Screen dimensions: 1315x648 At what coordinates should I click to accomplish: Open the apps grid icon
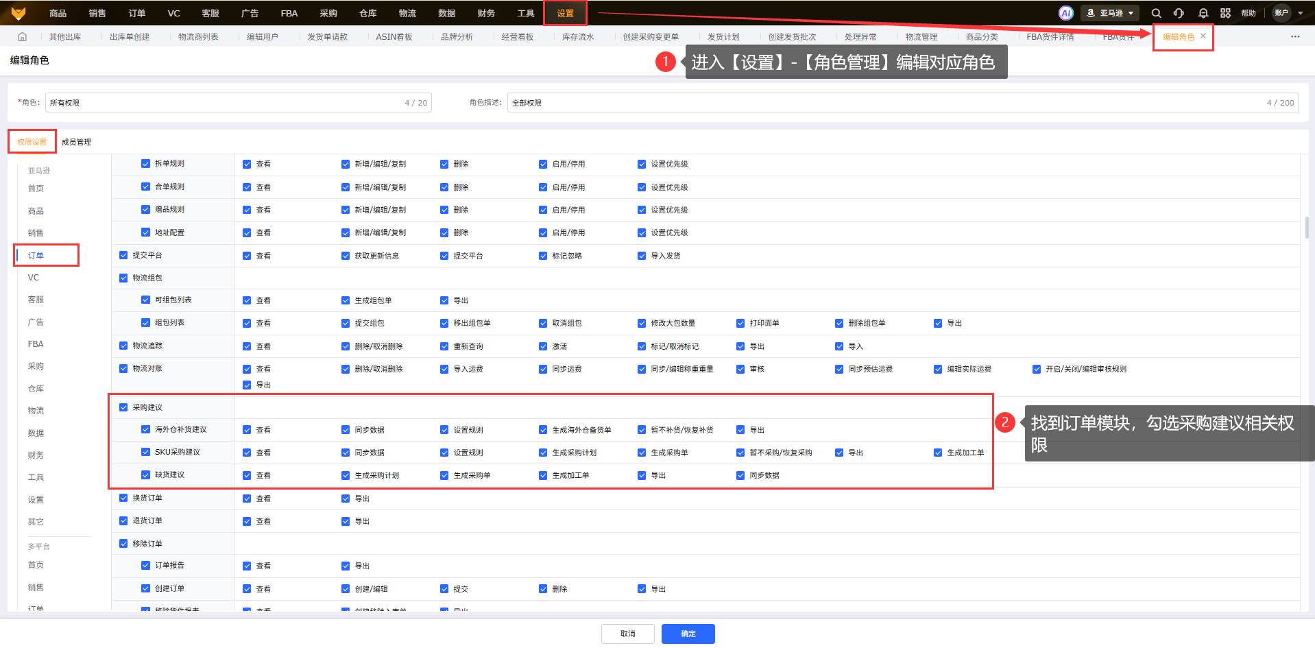tap(1225, 13)
